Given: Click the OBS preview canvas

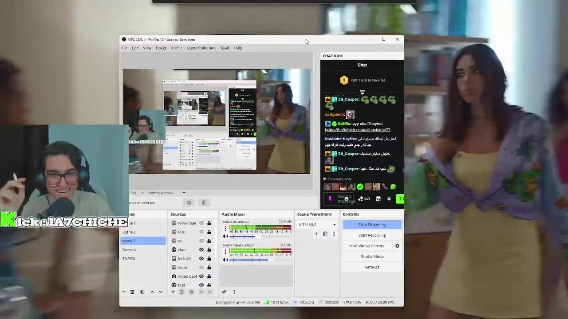Looking at the screenshot, I should [x=217, y=121].
